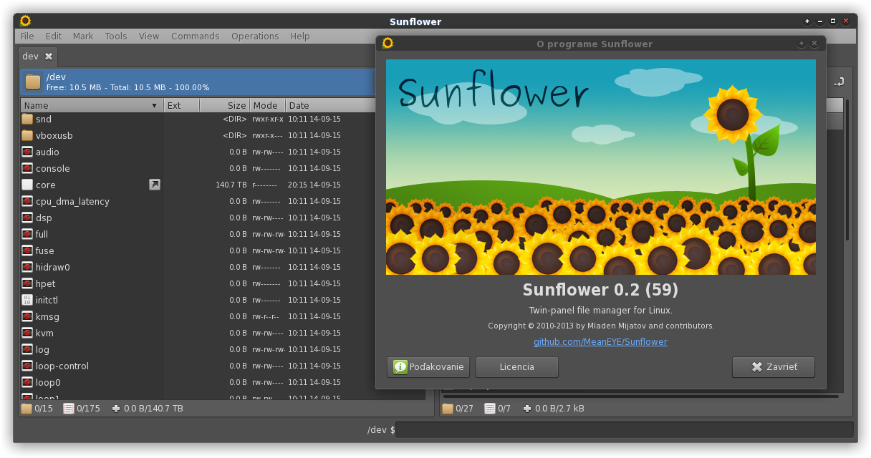Click the dsp device file icon
The image size is (871, 458).
pyautogui.click(x=27, y=218)
